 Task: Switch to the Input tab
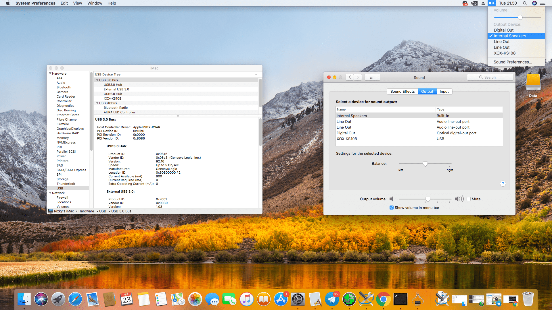point(444,91)
